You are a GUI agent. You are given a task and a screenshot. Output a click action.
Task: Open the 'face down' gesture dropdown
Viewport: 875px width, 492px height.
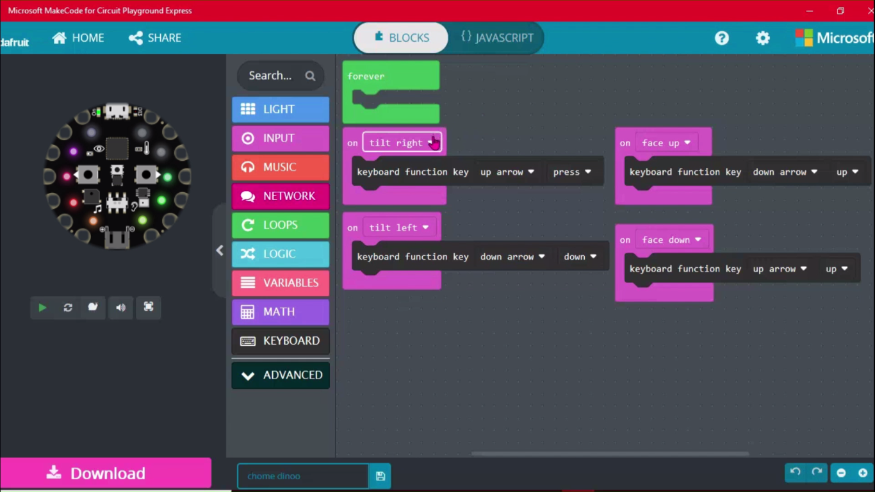coord(671,240)
